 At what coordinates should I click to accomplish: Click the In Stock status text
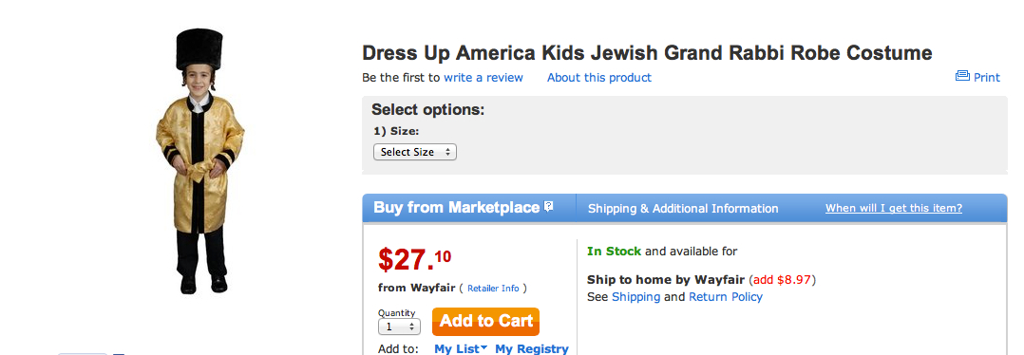[614, 252]
